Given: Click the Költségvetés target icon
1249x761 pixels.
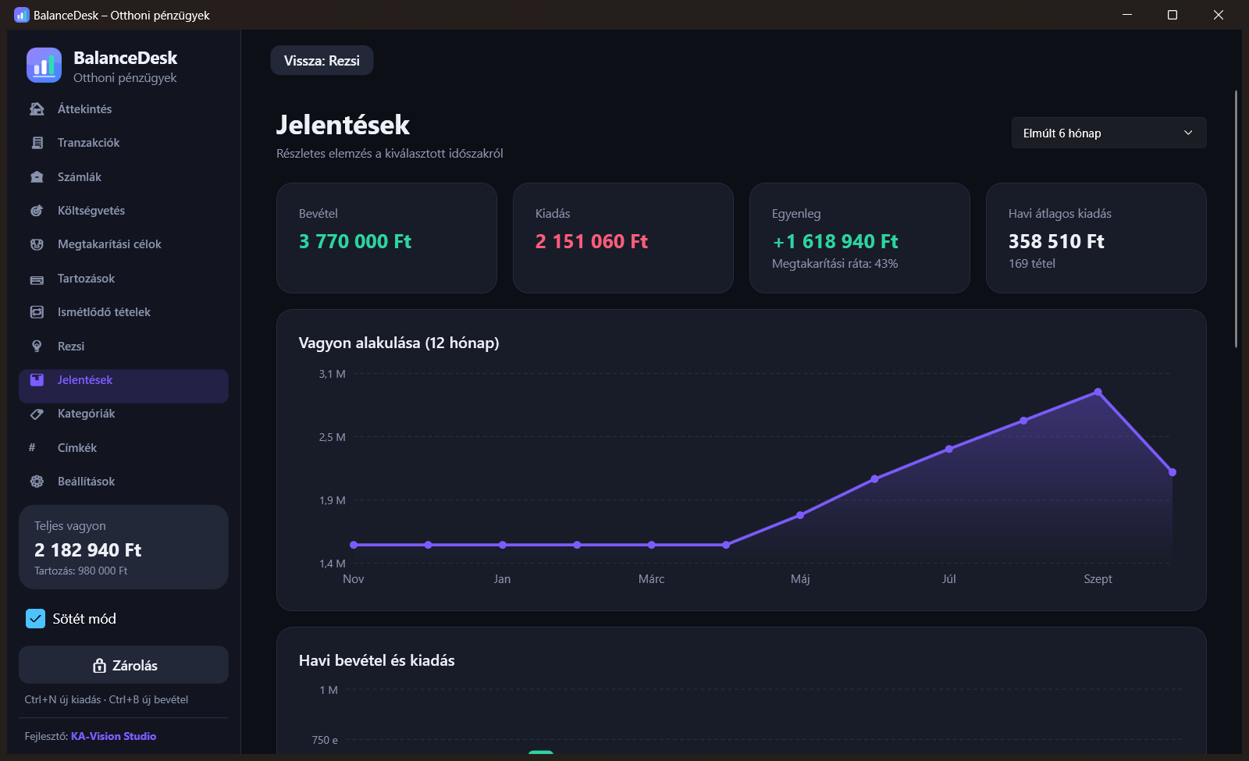Looking at the screenshot, I should point(37,211).
